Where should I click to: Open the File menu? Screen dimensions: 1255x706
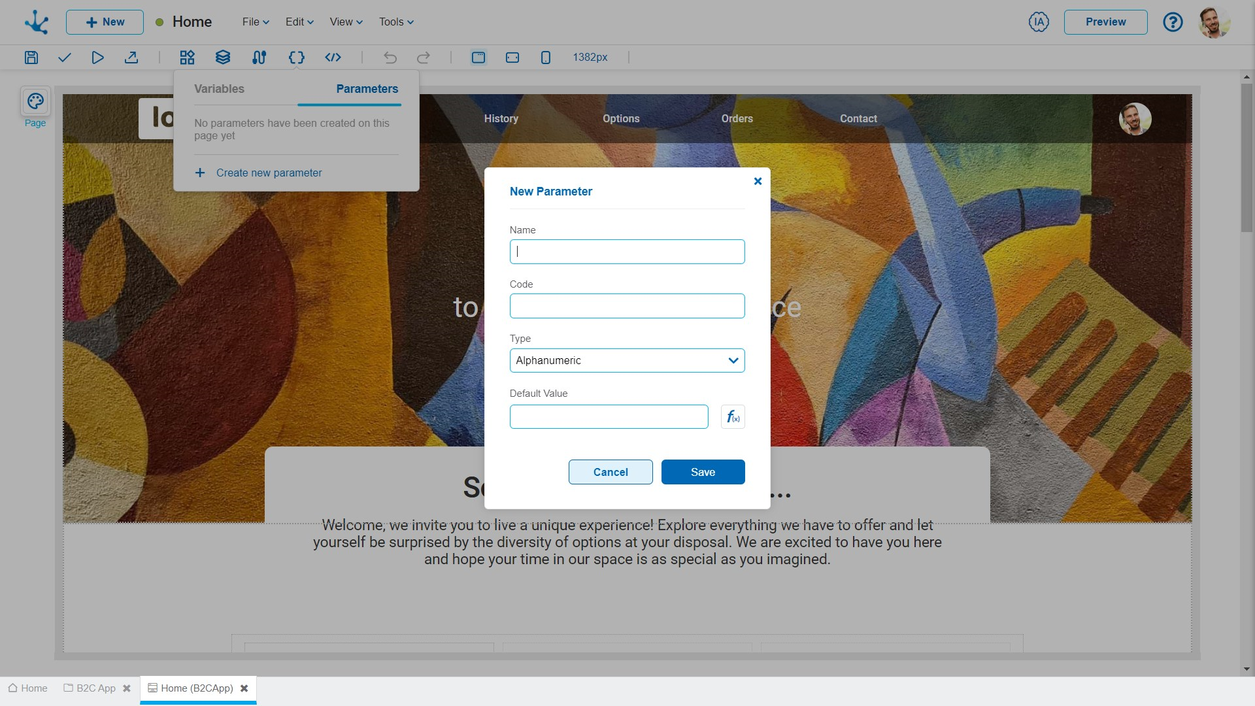tap(256, 22)
